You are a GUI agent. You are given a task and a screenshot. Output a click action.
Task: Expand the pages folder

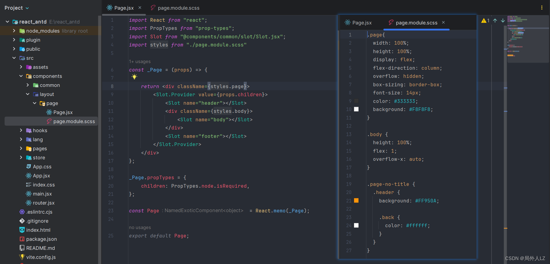tap(21, 148)
